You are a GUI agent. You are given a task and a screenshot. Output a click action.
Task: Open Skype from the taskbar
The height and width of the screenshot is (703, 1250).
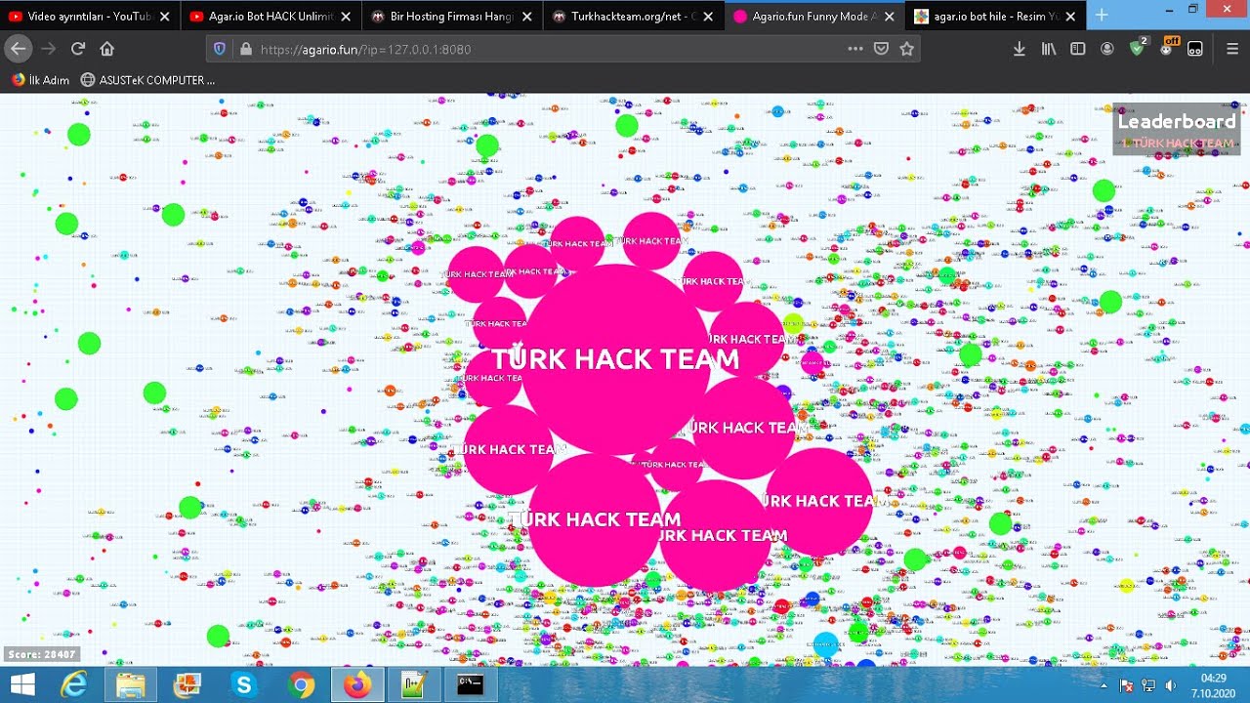(x=244, y=684)
